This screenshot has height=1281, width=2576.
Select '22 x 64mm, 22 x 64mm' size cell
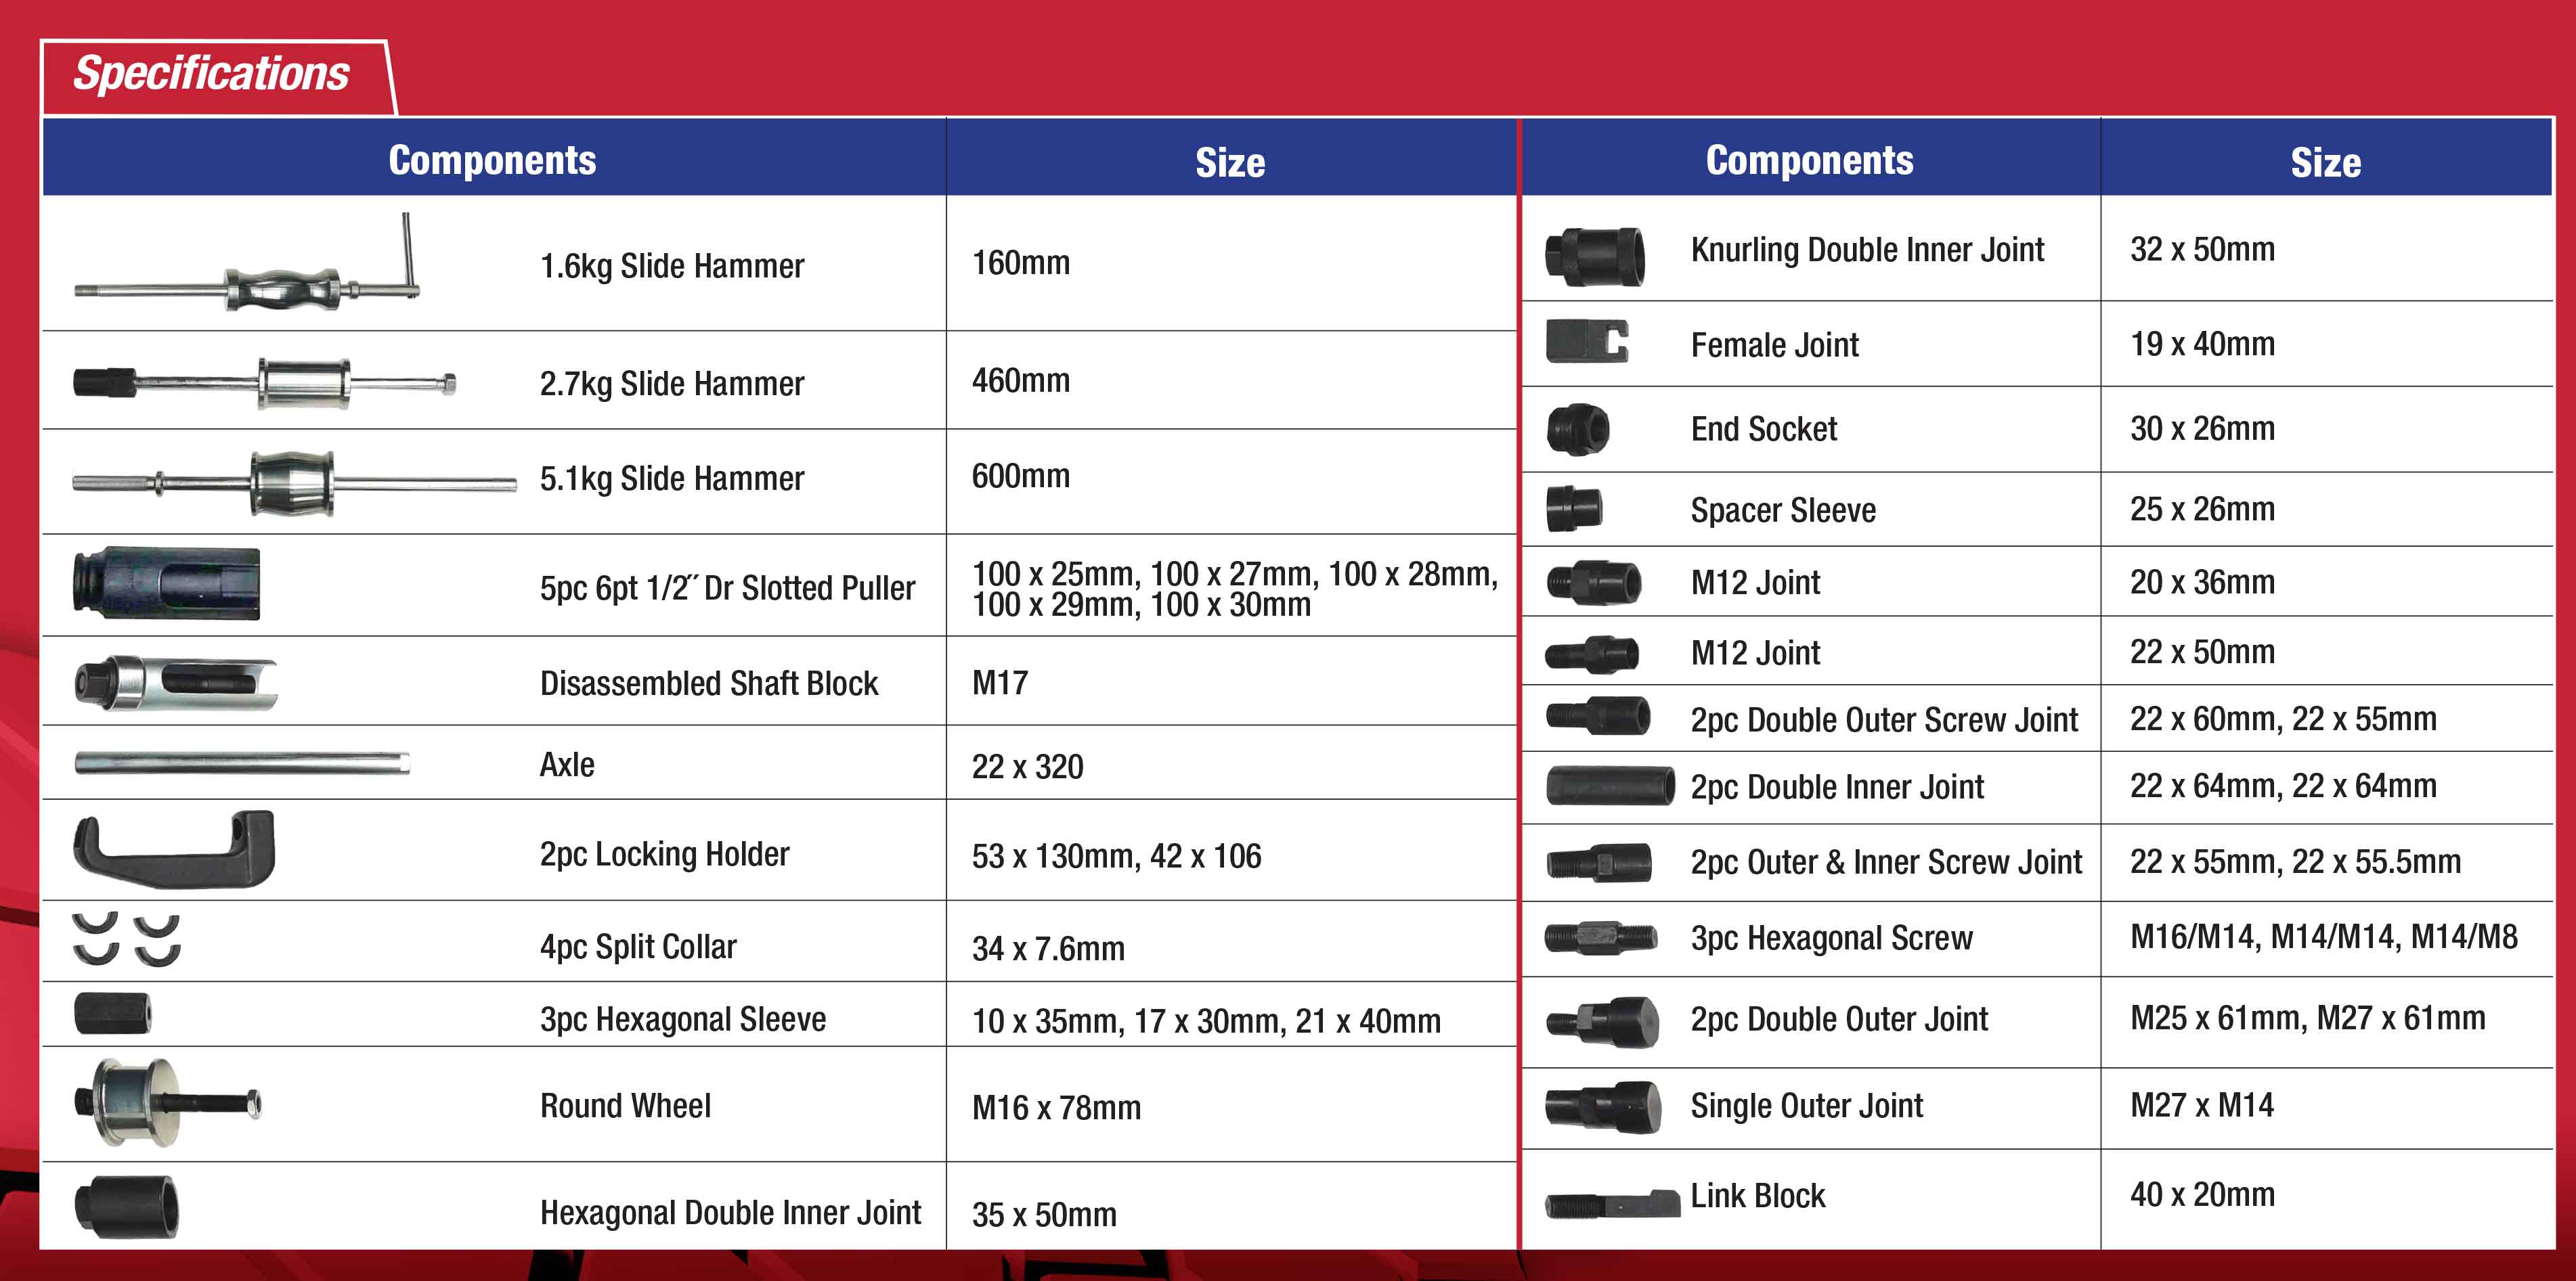pos(2327,788)
